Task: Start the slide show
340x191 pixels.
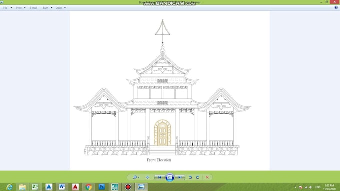Action: [170, 177]
